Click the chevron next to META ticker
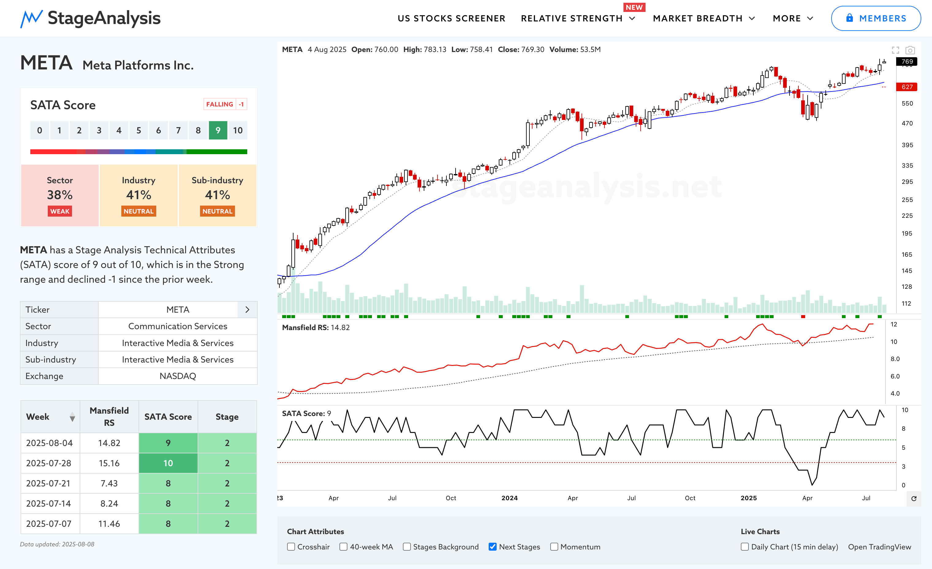Viewport: 932px width, 569px height. click(247, 310)
